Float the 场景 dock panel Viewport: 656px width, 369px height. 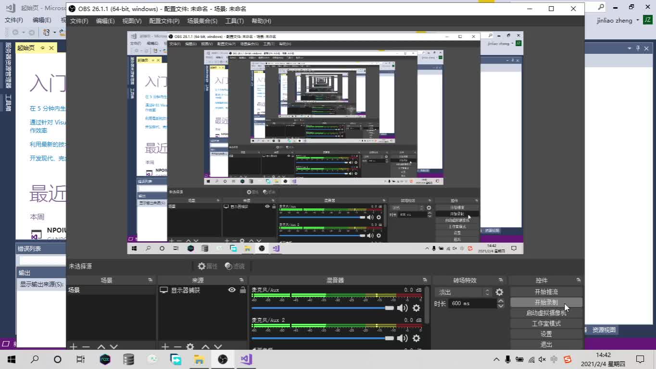click(x=151, y=280)
